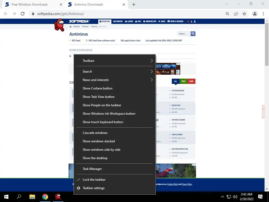Open the Chrome profile avatar
Screen dimensions: 269x202
point(255,14)
